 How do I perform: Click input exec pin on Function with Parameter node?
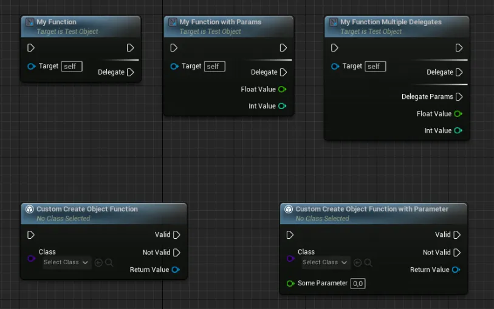[x=290, y=235]
